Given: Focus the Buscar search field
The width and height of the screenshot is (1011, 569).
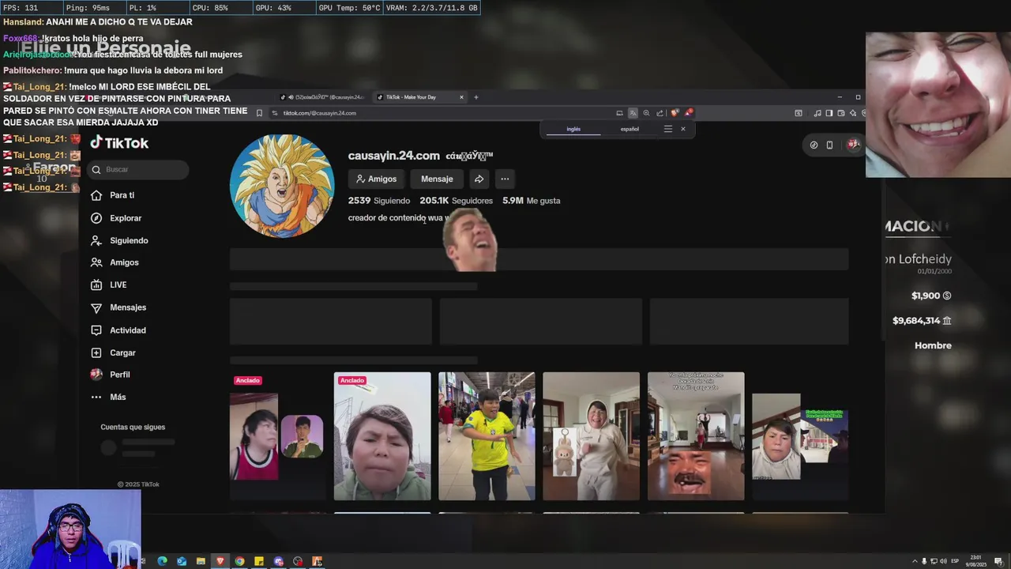Looking at the screenshot, I should pos(138,169).
